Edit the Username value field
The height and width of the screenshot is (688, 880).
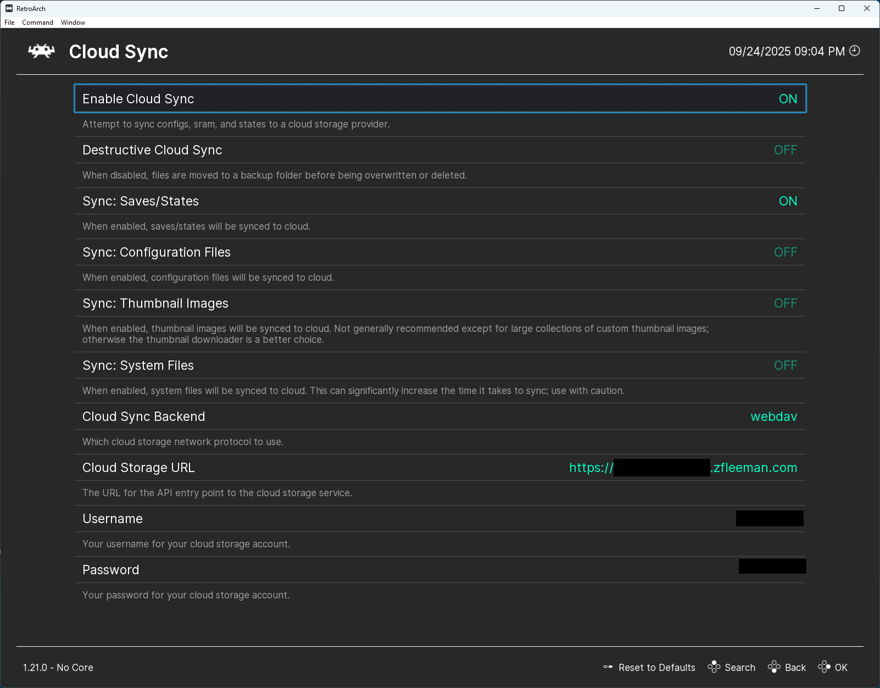tap(770, 518)
